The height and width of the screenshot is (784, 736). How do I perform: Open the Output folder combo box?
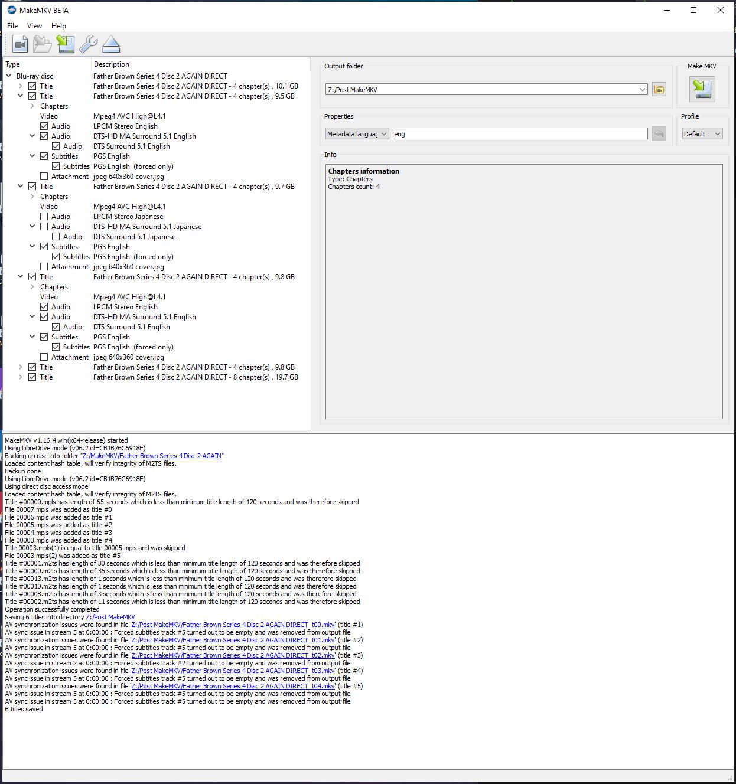click(x=486, y=90)
